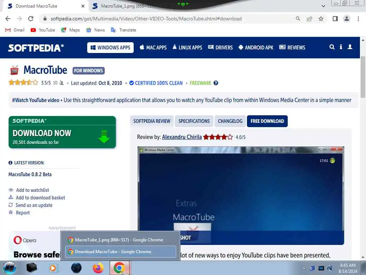Select Windows Apps navigation item
366x275 pixels.
tap(110, 48)
